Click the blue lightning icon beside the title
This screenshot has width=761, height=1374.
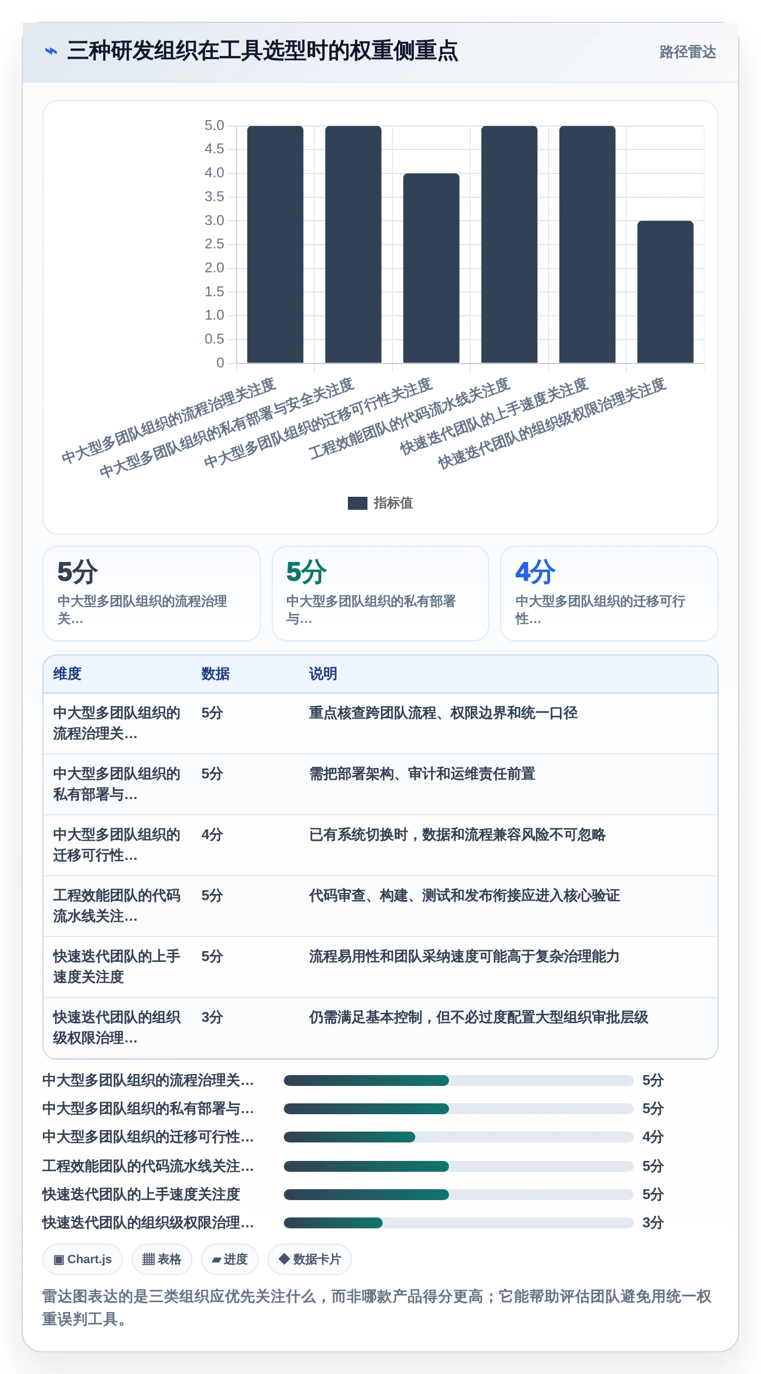point(51,51)
